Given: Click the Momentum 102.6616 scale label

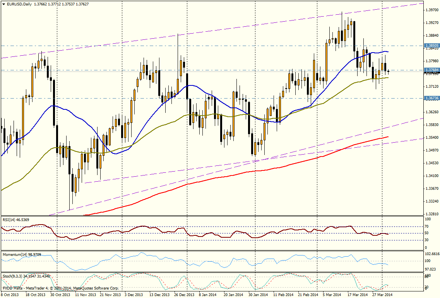Looking at the screenshot, I should (431, 254).
